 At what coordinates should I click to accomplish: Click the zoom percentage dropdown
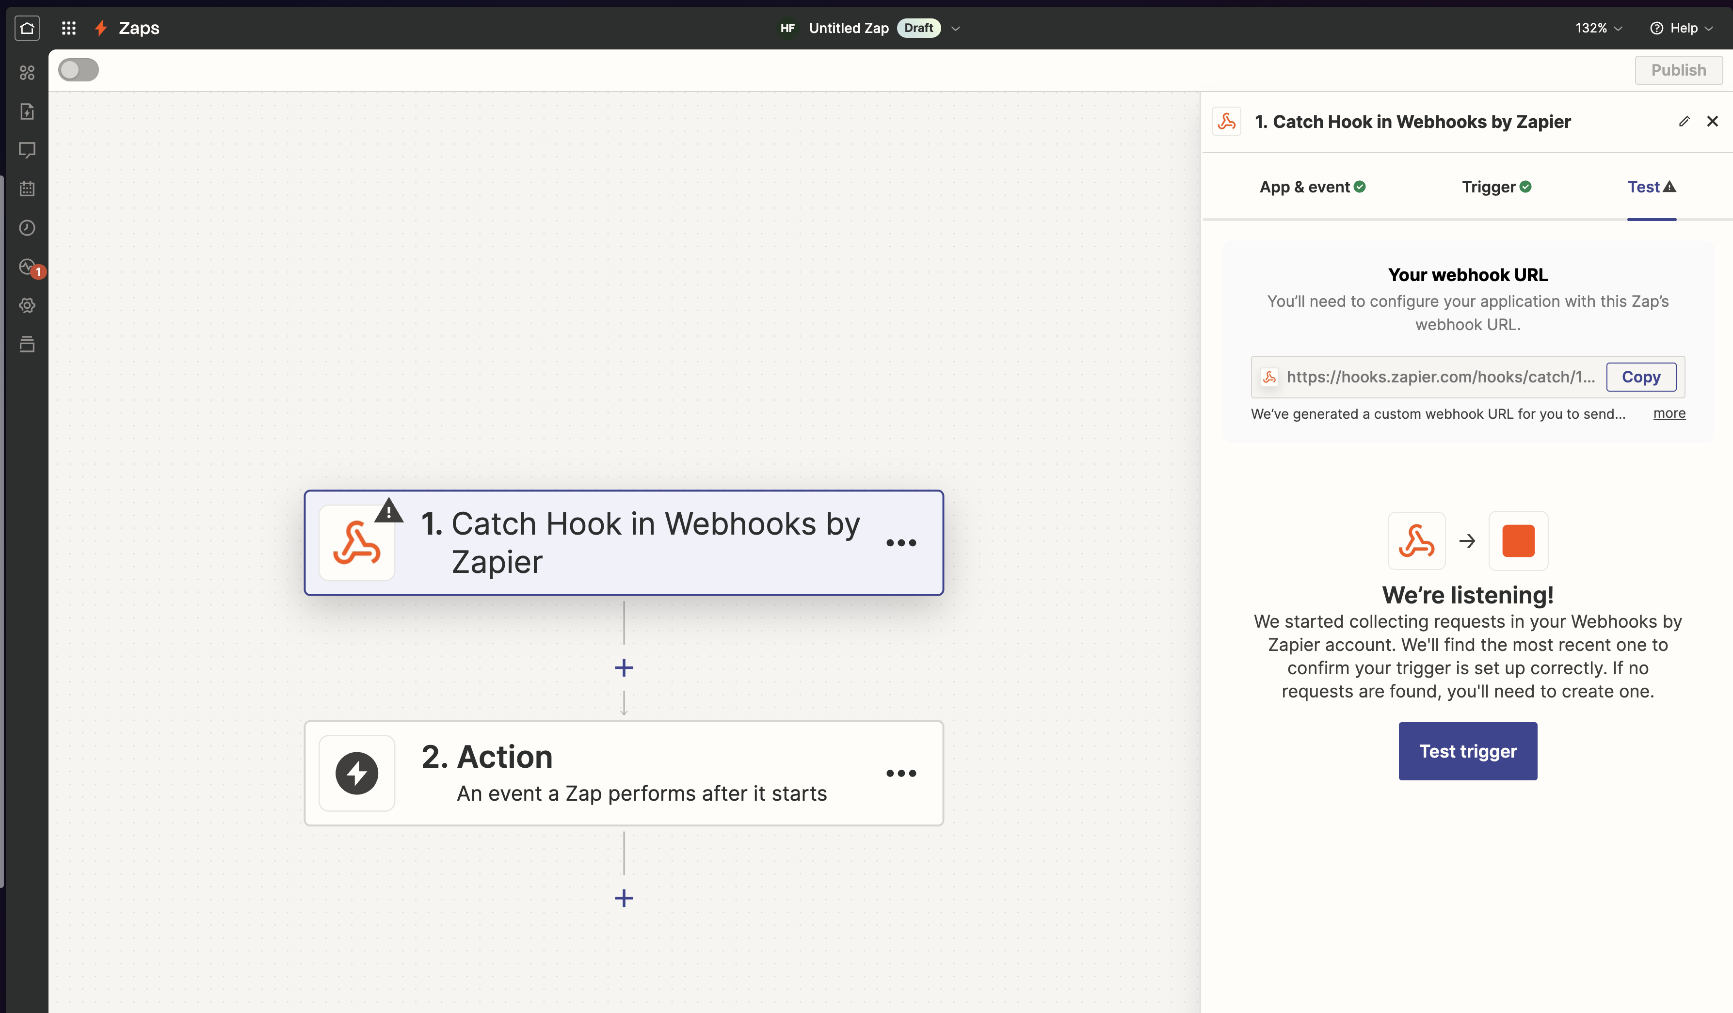[x=1598, y=28]
